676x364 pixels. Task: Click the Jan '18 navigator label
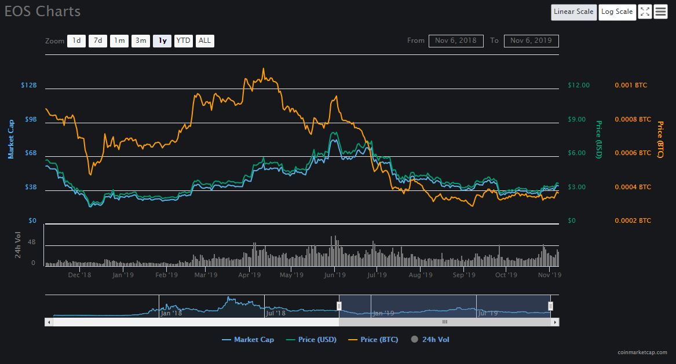coord(171,313)
